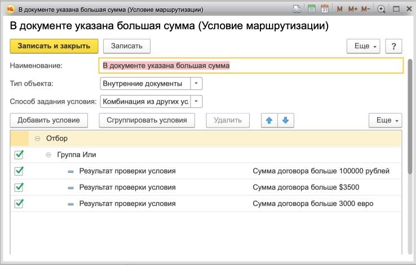This screenshot has height=265, width=416.
Task: Open the Еще menu above conditions table
Action: [386, 120]
